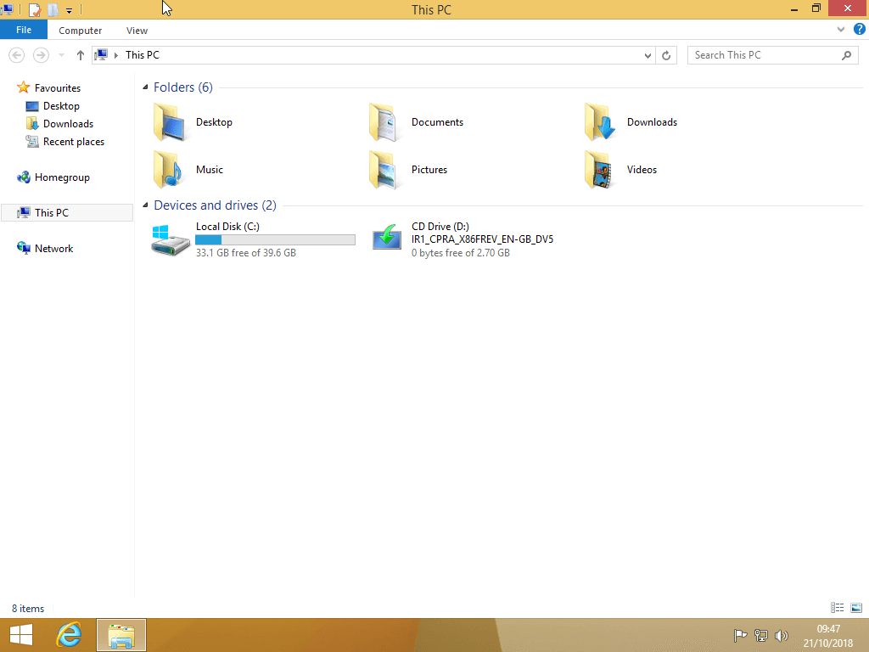Image resolution: width=869 pixels, height=652 pixels.
Task: Open the Videos folder icon
Action: (599, 170)
